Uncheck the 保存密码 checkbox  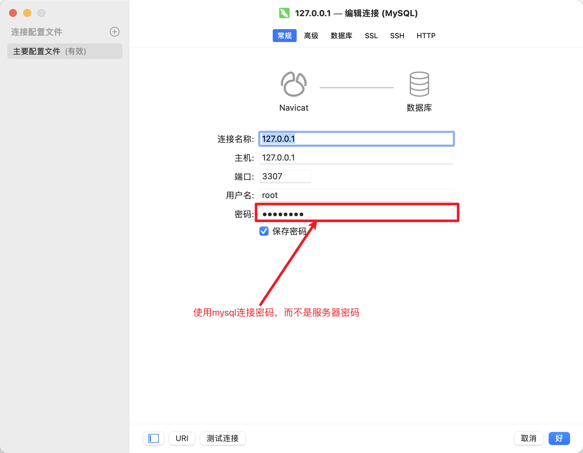pos(264,231)
